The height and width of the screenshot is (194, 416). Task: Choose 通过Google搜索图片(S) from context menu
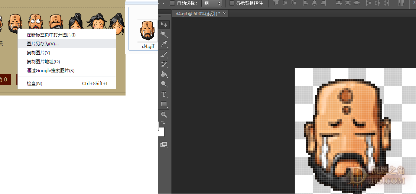(67, 71)
